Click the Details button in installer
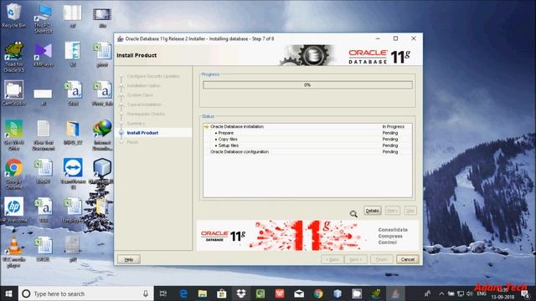The width and height of the screenshot is (536, 301). 372,211
